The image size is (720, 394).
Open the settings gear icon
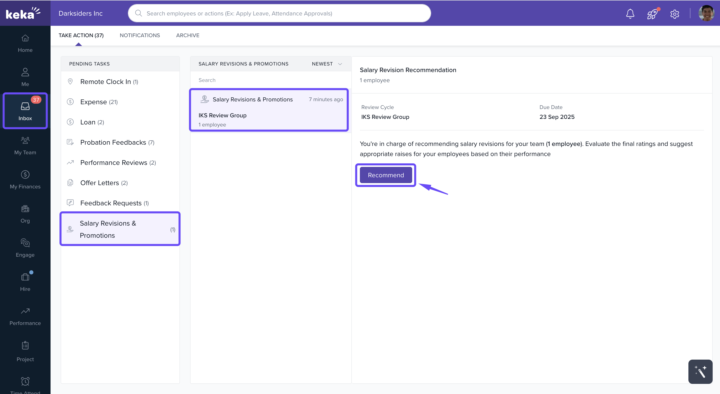pos(675,14)
